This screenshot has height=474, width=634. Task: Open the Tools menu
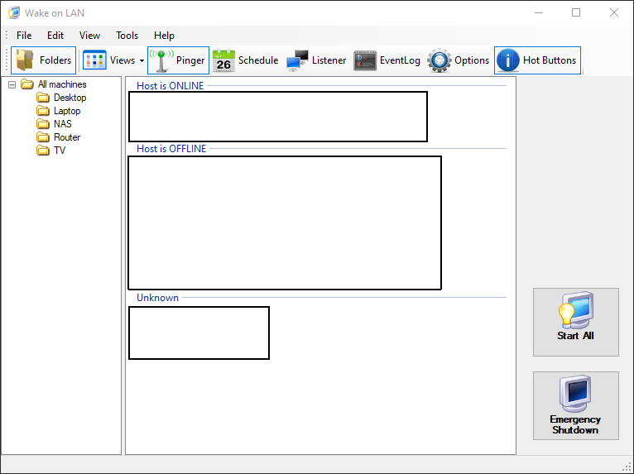point(127,36)
